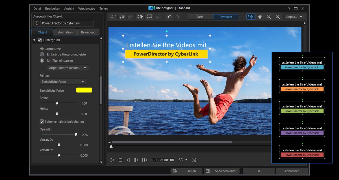Open the 3D mode dropdown
Image resolution: width=339 pixels, height=180 pixels.
point(183,160)
